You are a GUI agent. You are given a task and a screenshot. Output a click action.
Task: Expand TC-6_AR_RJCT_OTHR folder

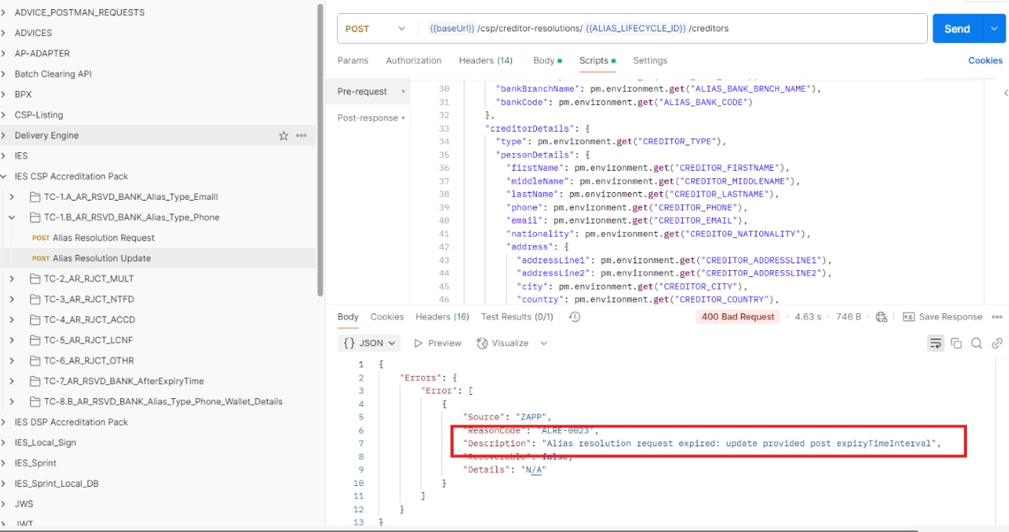12,361
